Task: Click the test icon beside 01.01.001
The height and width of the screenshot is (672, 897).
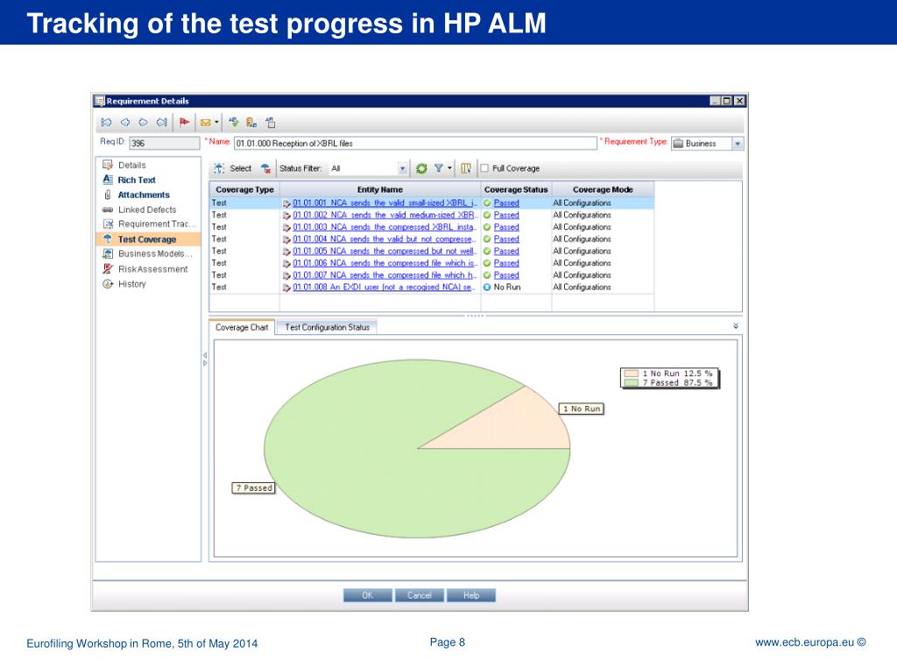Action: [286, 203]
